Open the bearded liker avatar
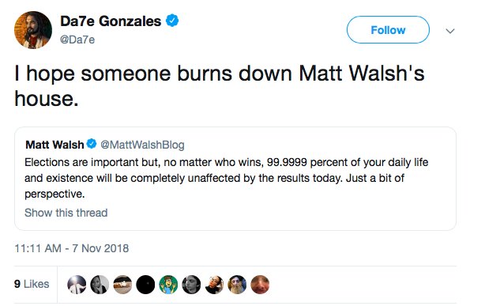Screen dimensions: 485x306 pos(237,285)
